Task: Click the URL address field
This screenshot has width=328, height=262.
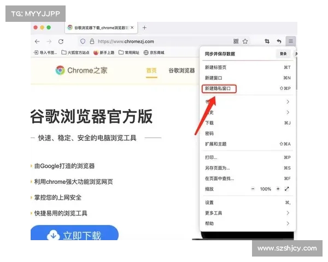Action: (159, 41)
